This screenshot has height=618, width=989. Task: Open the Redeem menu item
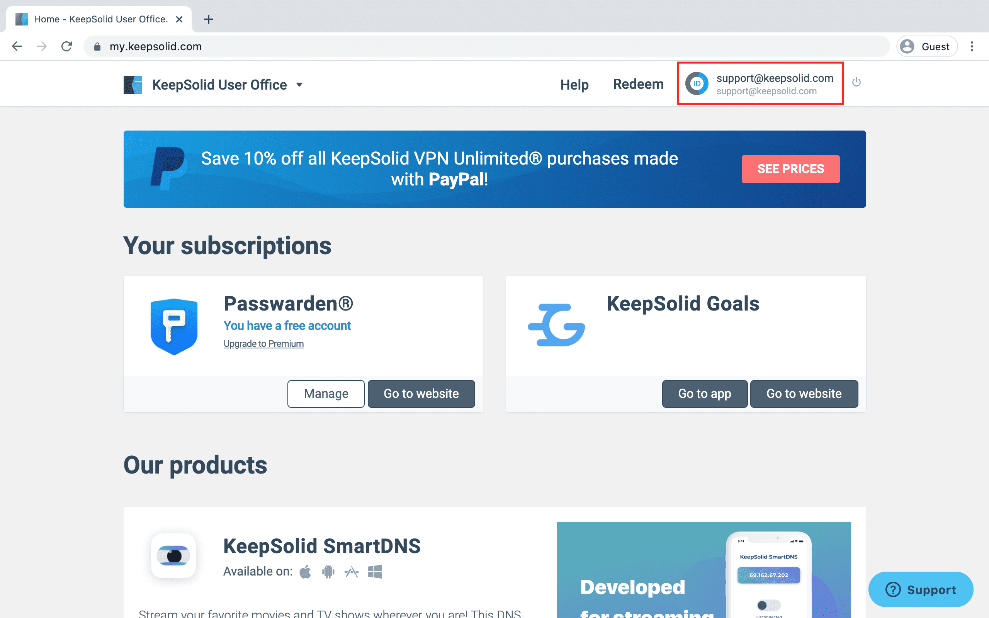click(638, 84)
